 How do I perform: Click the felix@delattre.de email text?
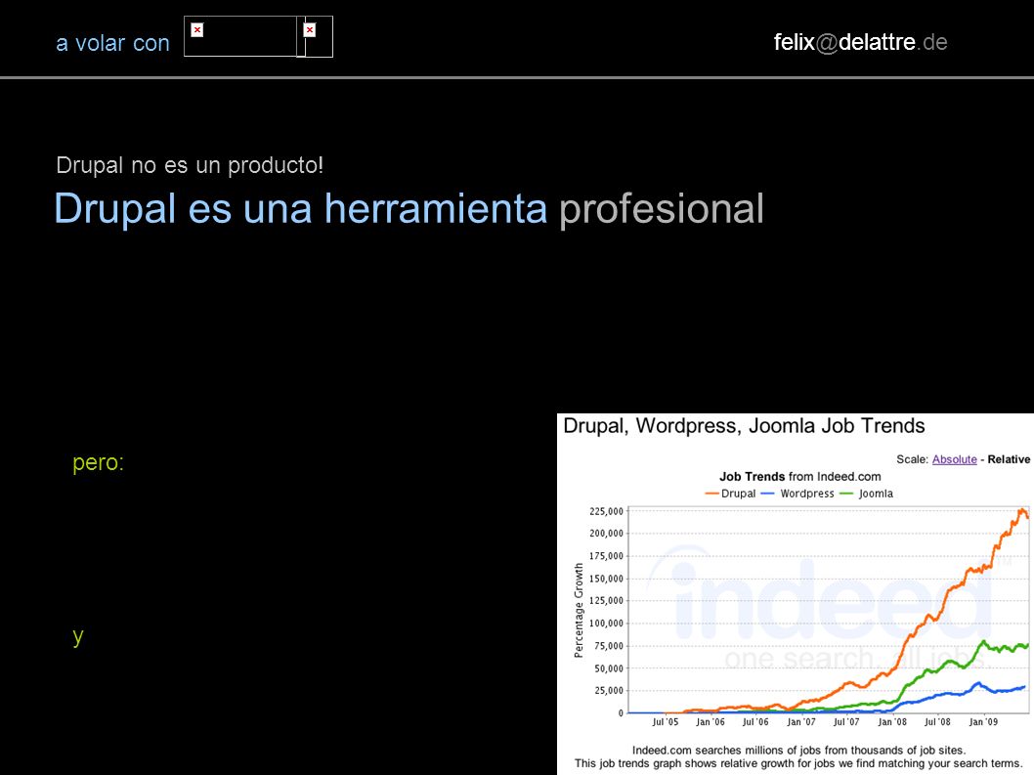(860, 42)
